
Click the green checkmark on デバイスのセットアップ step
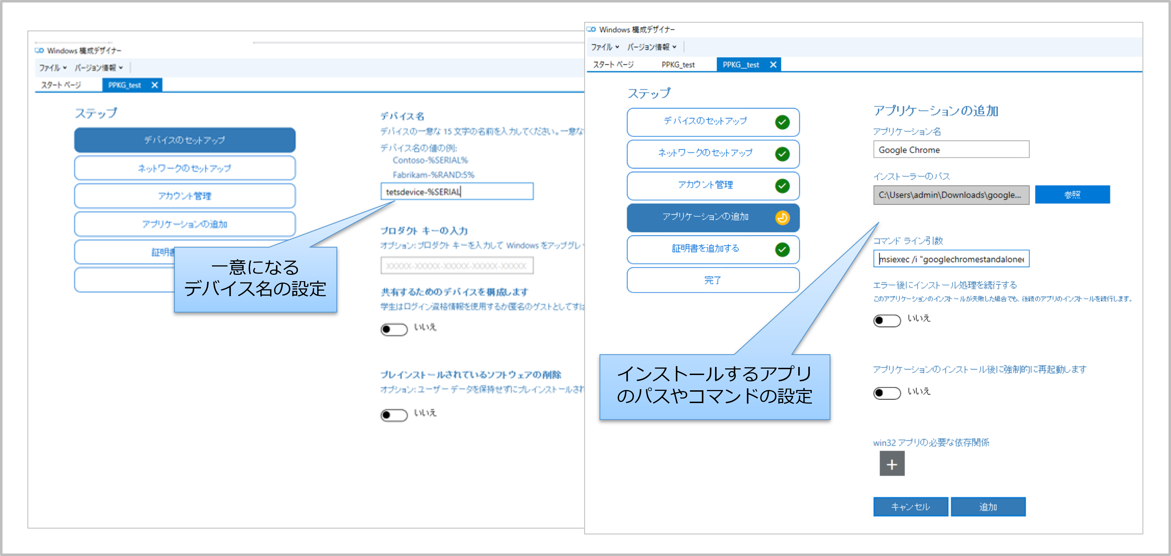pos(783,122)
